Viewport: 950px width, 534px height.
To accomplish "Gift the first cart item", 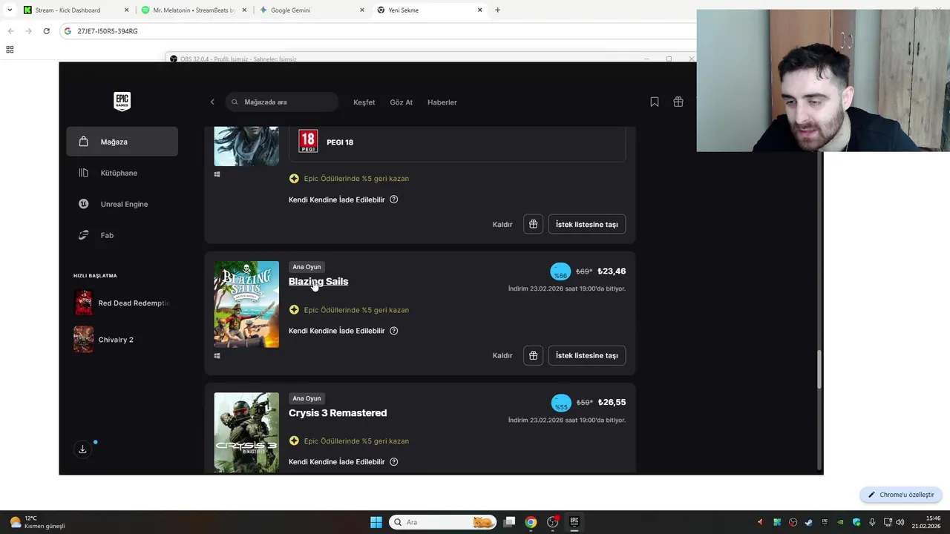I will coord(533,224).
